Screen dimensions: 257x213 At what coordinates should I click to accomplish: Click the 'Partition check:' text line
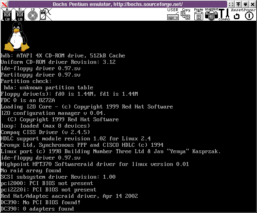(26, 81)
